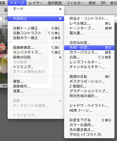The width and height of the screenshot is (117, 141).
Task: Toggle the checkbox in the options bar
Action: pyautogui.click(x=6, y=19)
